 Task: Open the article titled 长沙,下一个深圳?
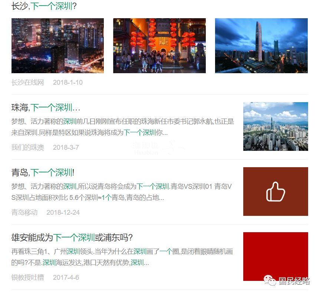coord(44,6)
